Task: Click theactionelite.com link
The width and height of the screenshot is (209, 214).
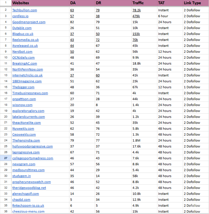Action: point(27,123)
